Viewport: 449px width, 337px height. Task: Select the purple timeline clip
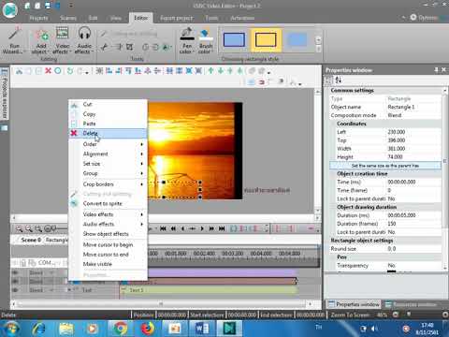coord(222,273)
